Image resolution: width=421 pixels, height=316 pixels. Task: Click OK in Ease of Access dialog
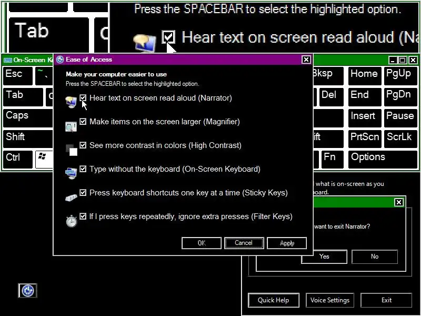(x=202, y=243)
